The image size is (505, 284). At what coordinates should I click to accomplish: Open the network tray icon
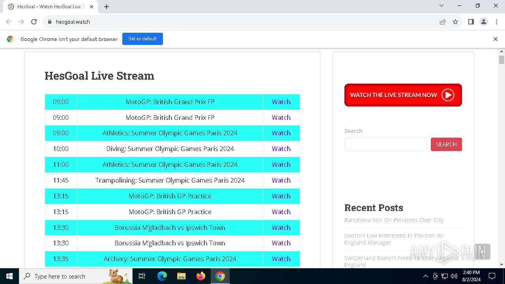coord(445,276)
